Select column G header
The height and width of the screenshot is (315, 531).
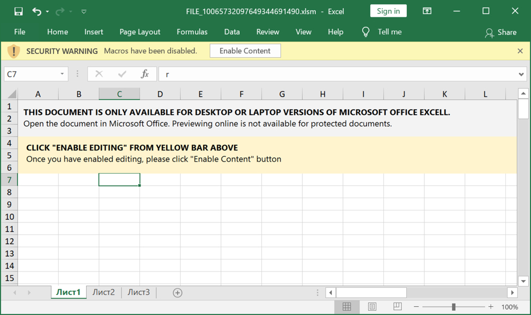click(282, 94)
